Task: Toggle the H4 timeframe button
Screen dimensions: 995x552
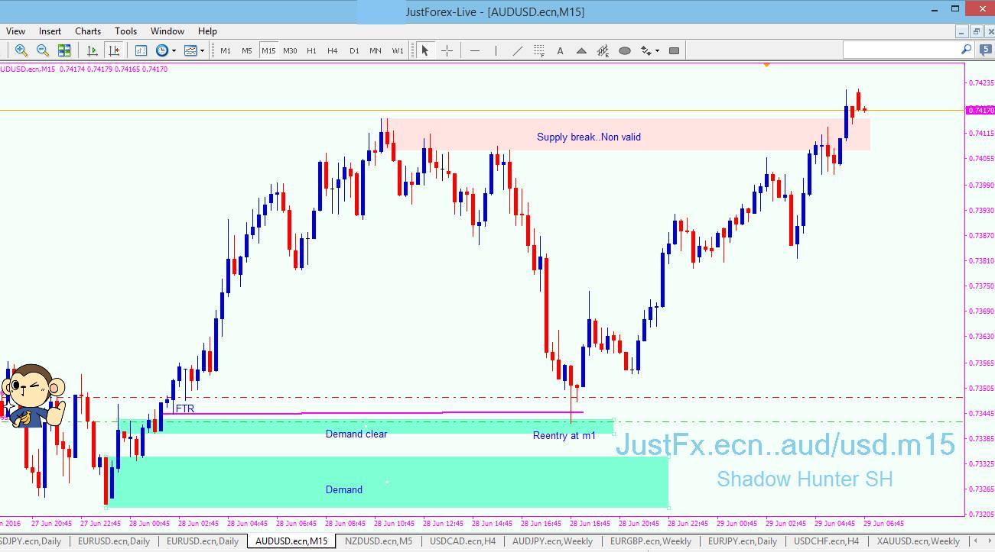Action: point(332,50)
